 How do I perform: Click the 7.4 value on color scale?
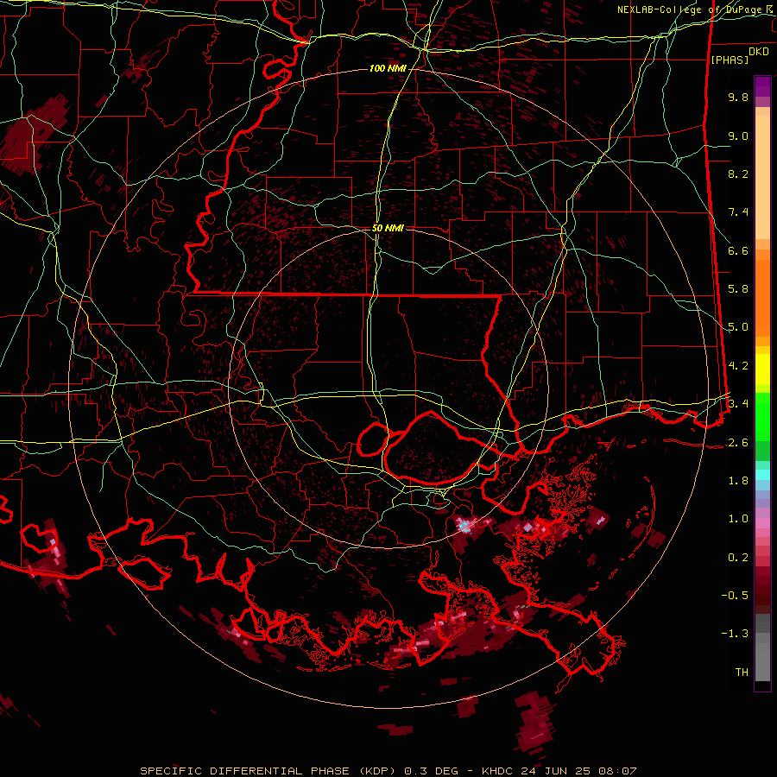pos(738,212)
